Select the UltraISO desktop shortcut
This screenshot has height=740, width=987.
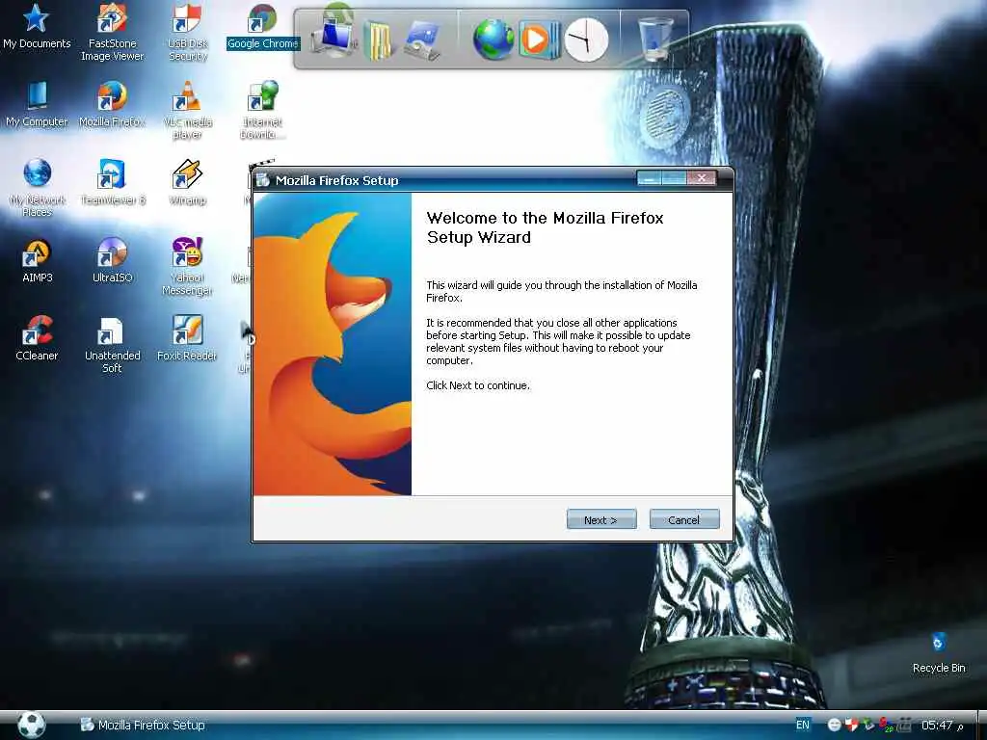click(x=112, y=260)
